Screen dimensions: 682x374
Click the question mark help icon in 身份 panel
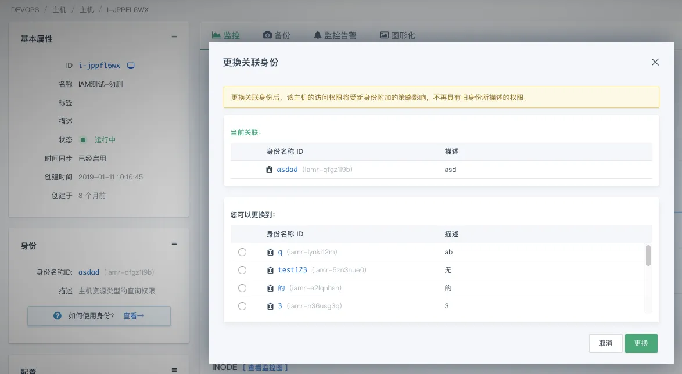coord(57,316)
